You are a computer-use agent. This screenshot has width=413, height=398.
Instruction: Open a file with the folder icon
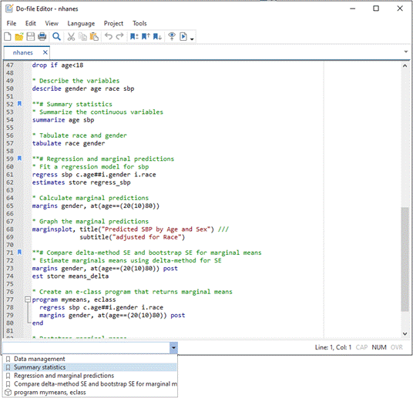(x=19, y=36)
